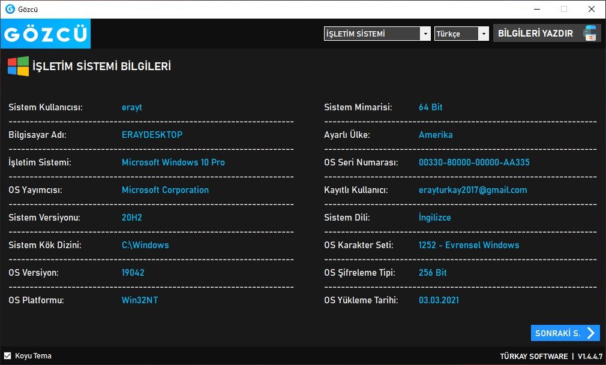Click the system version value 20H2
The width and height of the screenshot is (606, 365).
point(132,218)
